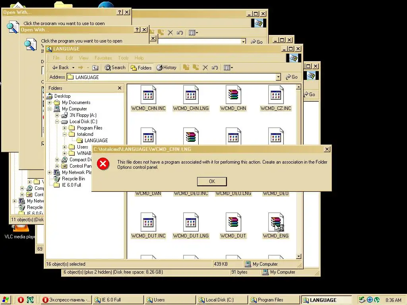Open the History pane button
407x305 pixels.
click(x=167, y=68)
